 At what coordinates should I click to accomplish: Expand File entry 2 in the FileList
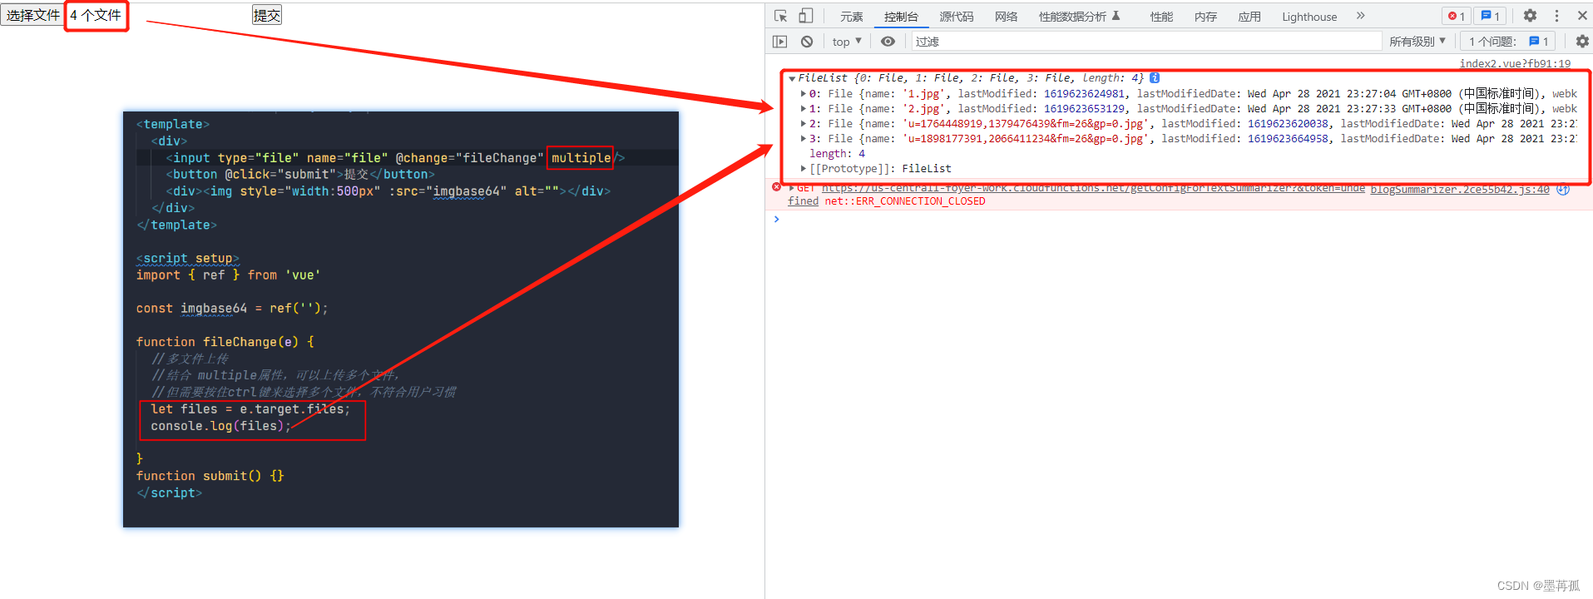coord(803,124)
